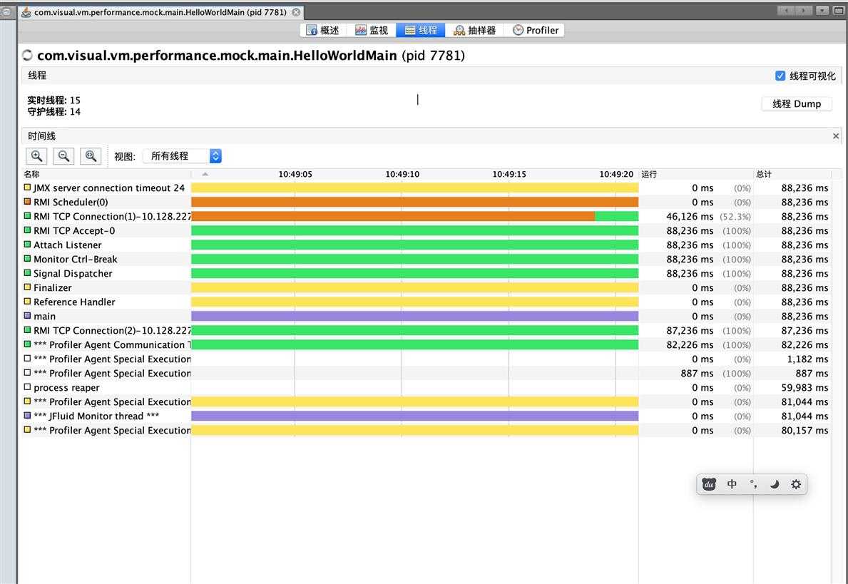The width and height of the screenshot is (848, 584).
Task: Click the 线程 Dump button
Action: 796,104
